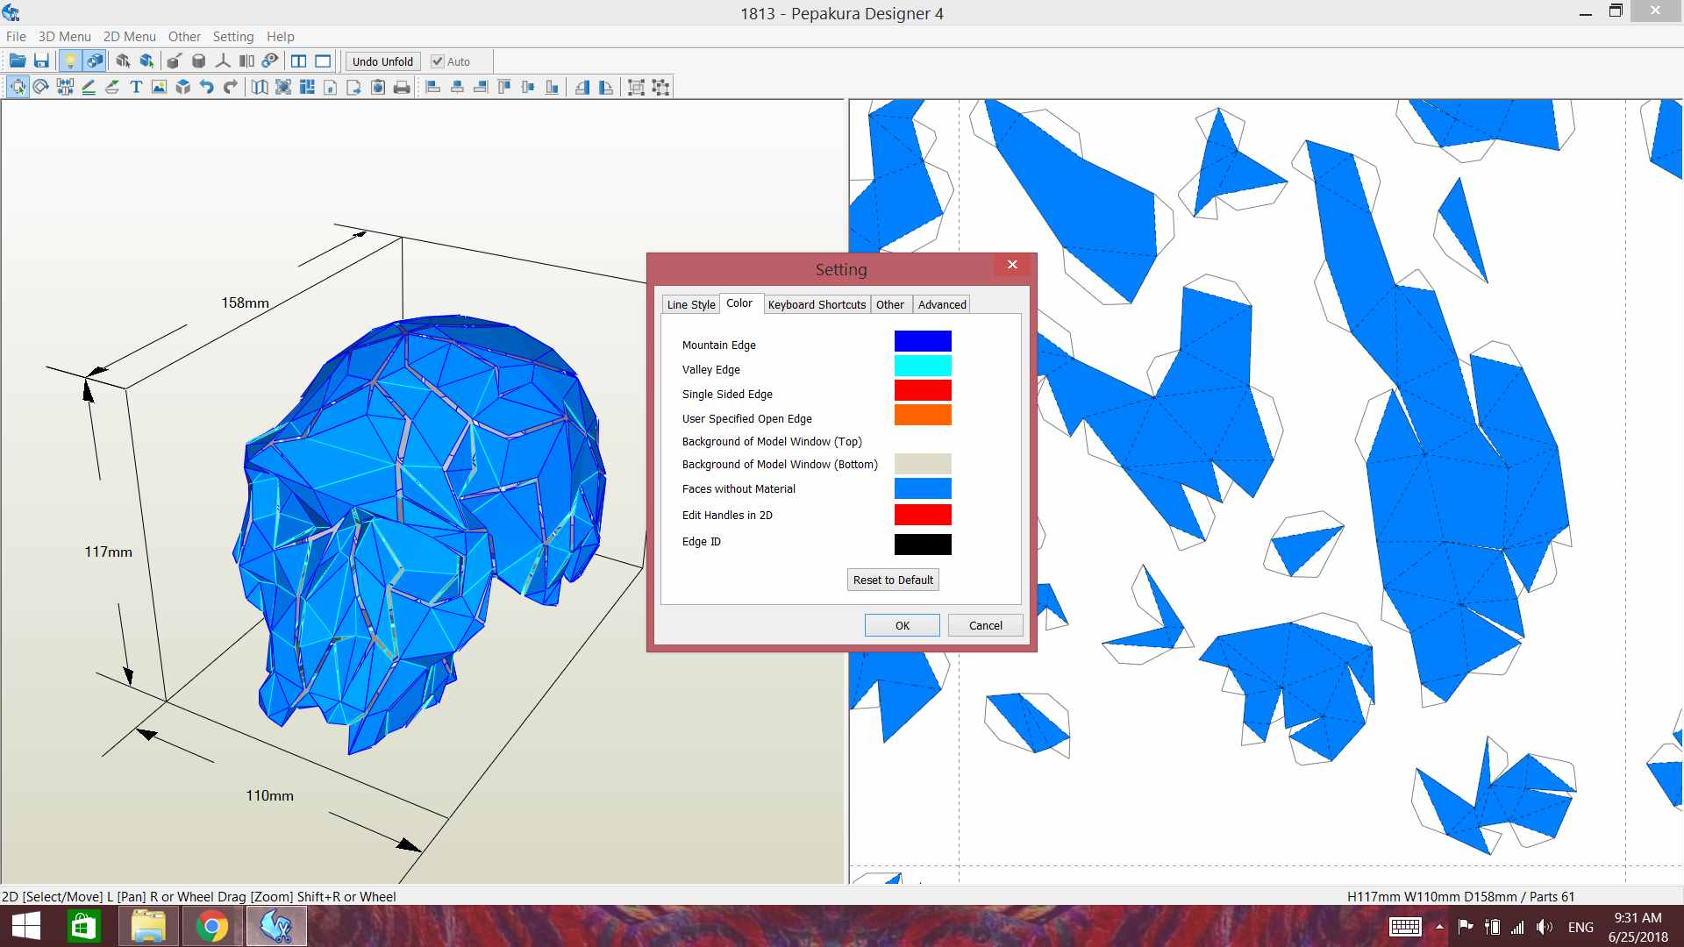Click the two-pane window layout icon

click(x=298, y=61)
